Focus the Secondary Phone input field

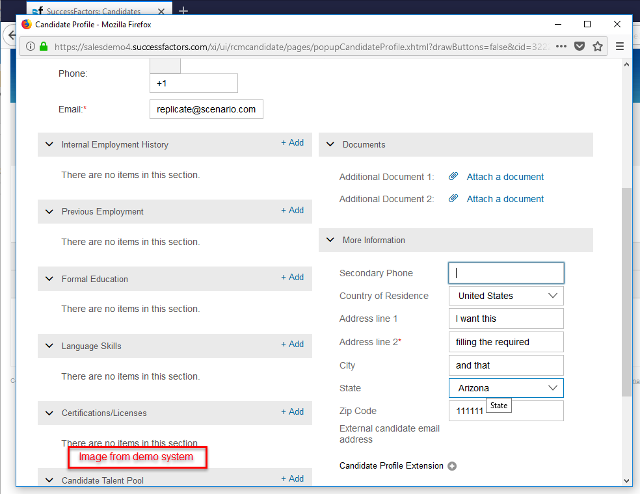(x=506, y=273)
